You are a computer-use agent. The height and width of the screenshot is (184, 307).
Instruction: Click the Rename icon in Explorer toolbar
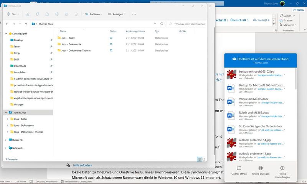[57, 14]
